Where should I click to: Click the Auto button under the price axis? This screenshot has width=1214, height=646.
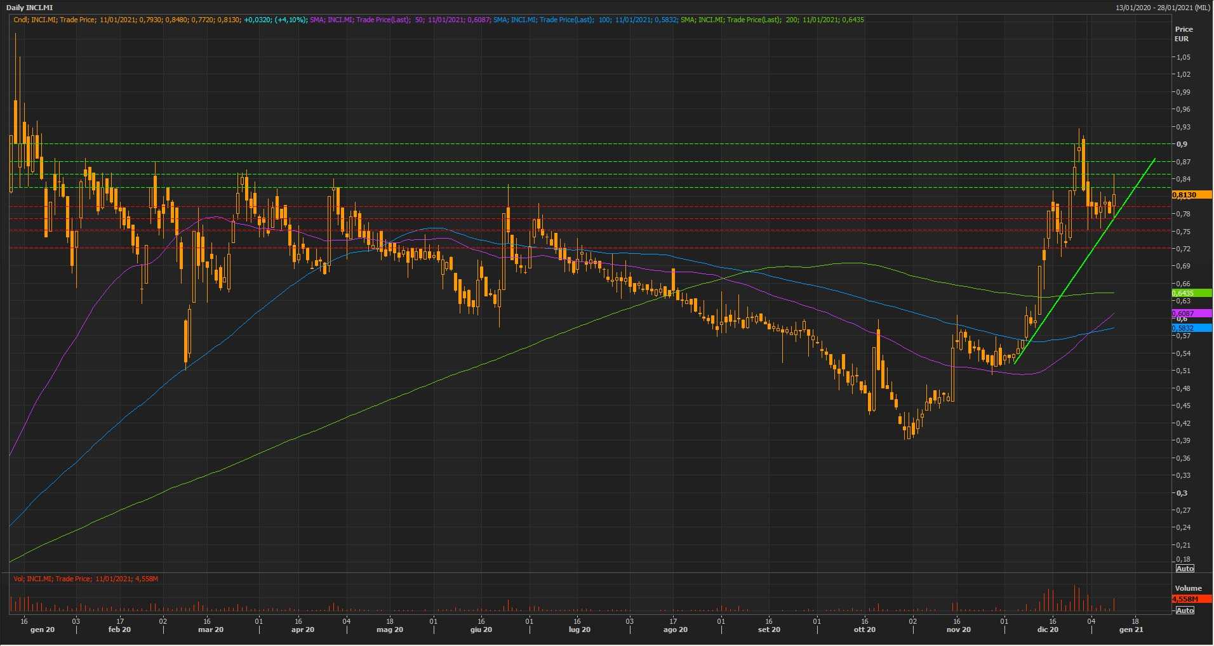click(x=1184, y=569)
